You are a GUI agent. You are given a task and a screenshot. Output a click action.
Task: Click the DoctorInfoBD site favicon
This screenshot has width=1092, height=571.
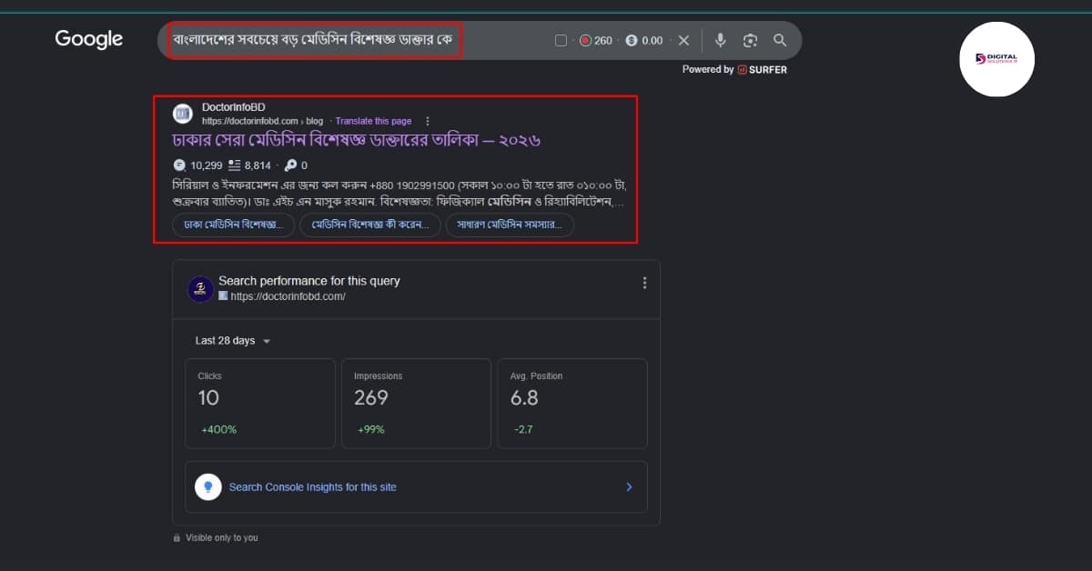183,114
